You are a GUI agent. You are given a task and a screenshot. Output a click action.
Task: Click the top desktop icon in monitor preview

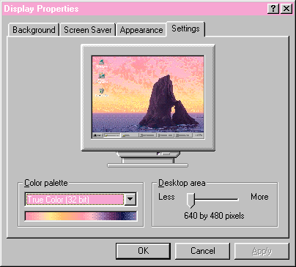101,62
